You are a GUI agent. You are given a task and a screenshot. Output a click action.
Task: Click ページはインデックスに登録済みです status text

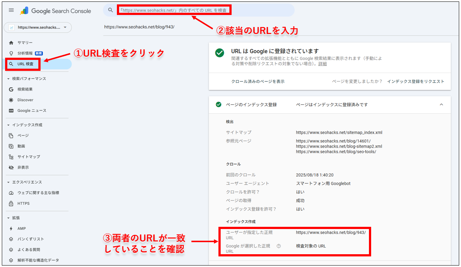tap(332, 104)
